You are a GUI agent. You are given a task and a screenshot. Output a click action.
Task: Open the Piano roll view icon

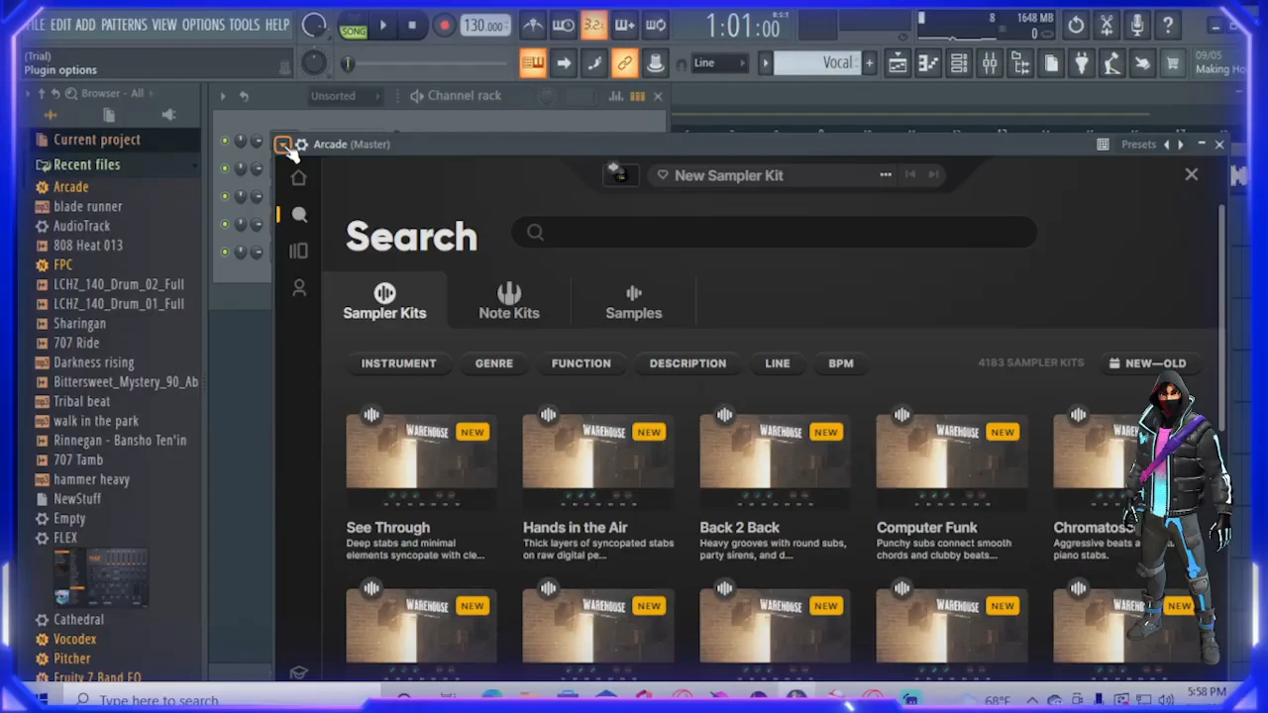(928, 63)
